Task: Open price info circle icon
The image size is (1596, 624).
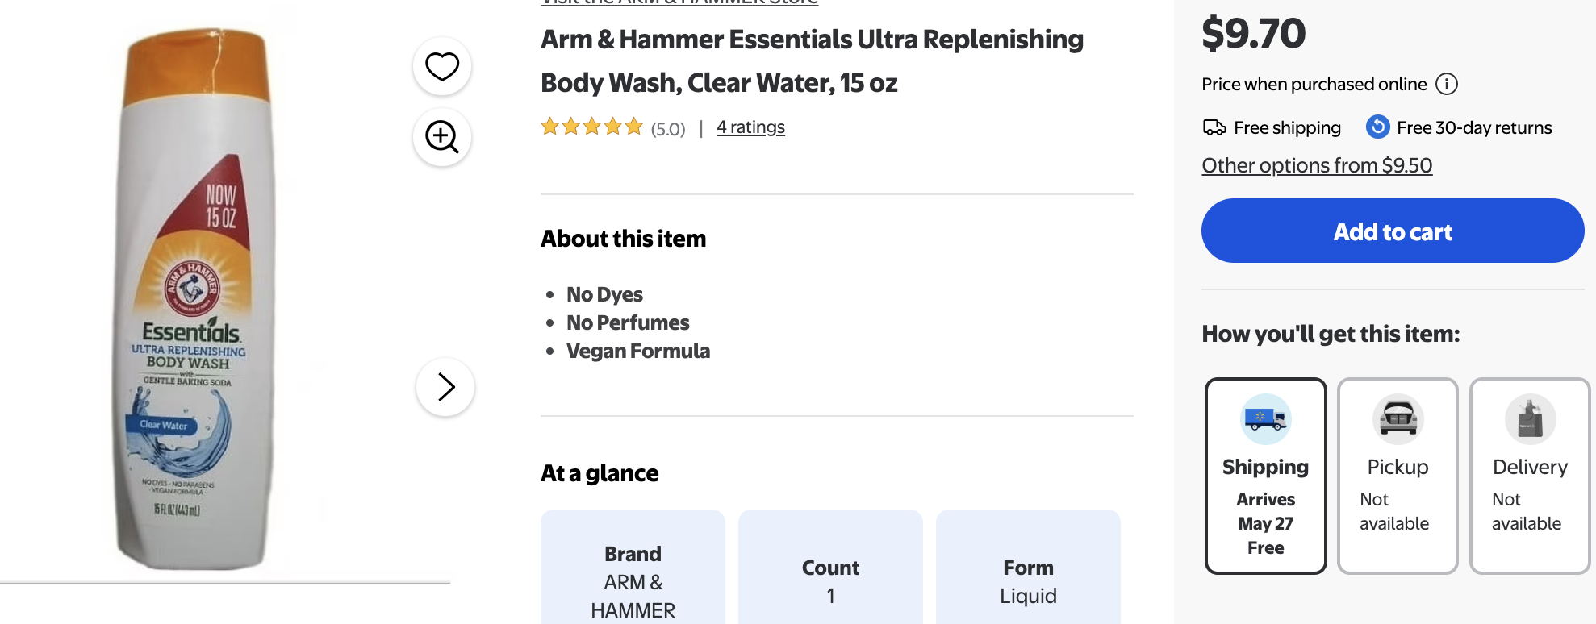Action: [1447, 84]
